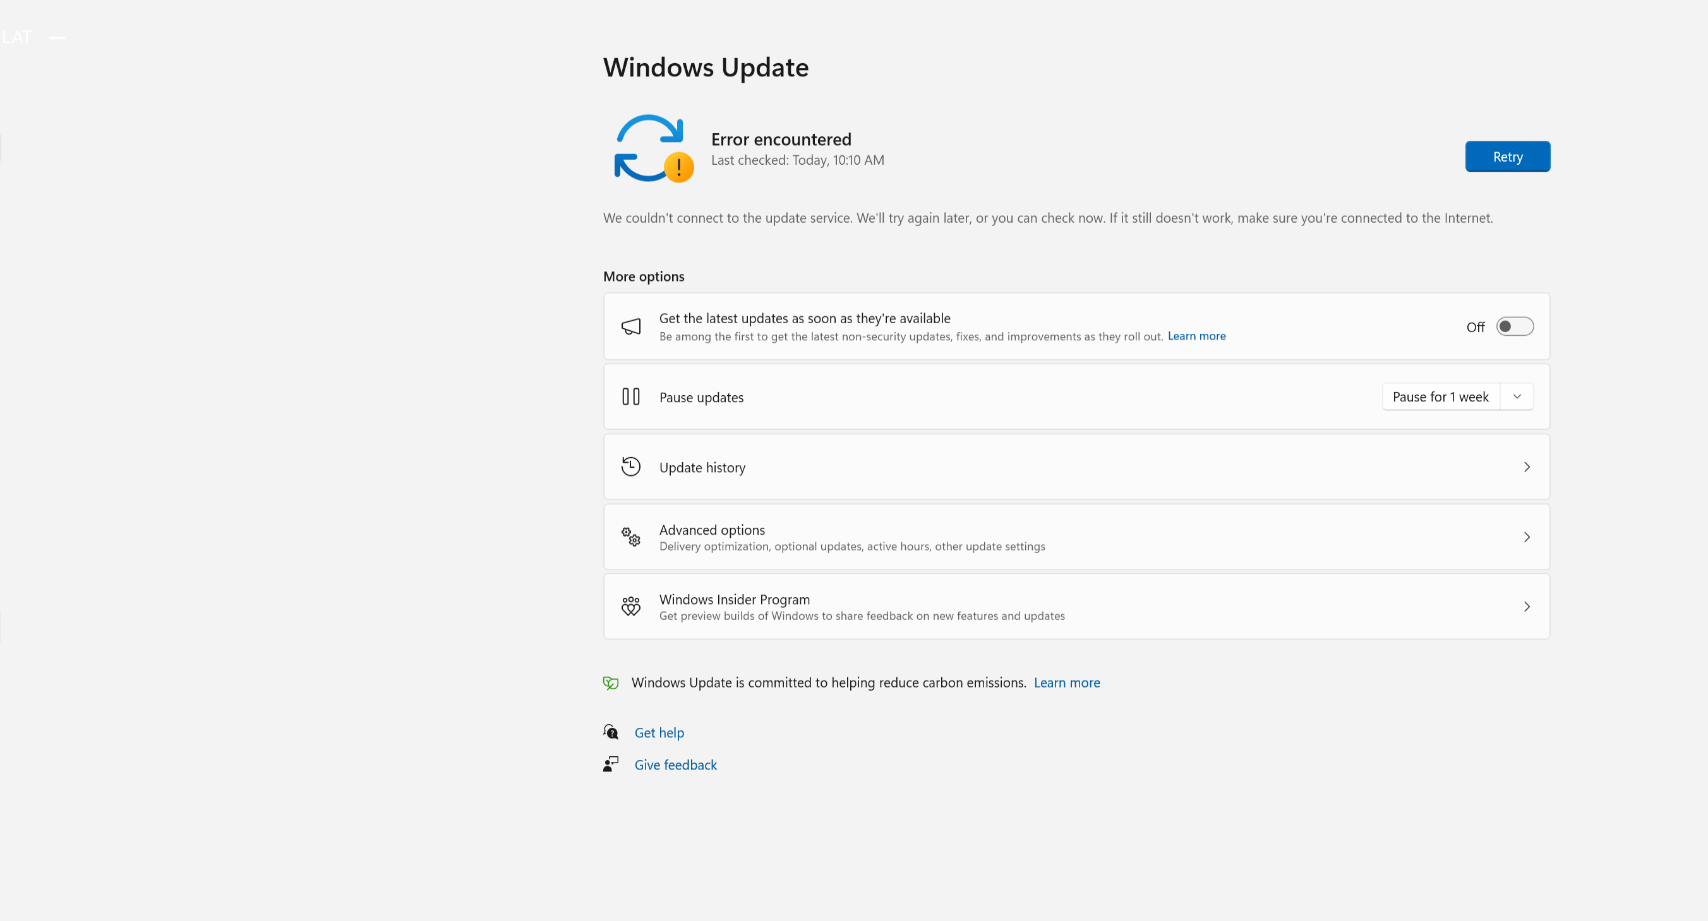Open Learn more link about latest updates
Image resolution: width=1708 pixels, height=921 pixels.
[1196, 336]
